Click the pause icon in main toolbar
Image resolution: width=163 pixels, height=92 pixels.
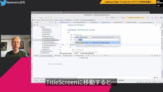coord(152,18)
